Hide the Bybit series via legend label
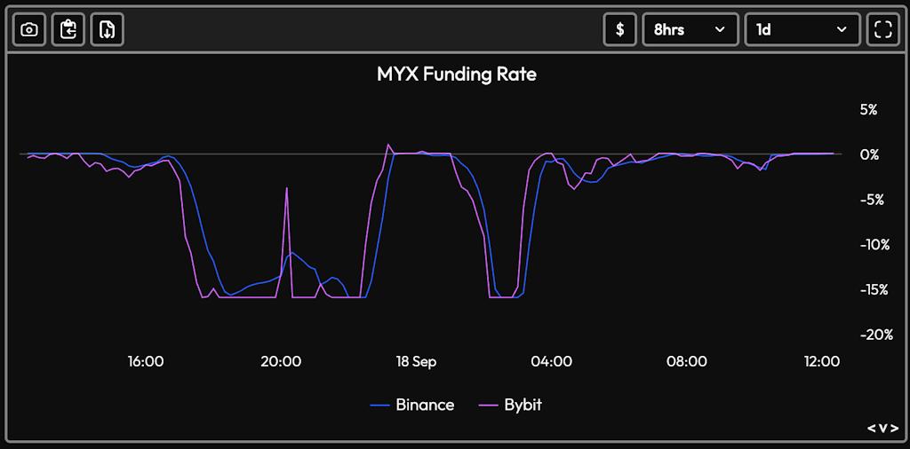 click(523, 405)
